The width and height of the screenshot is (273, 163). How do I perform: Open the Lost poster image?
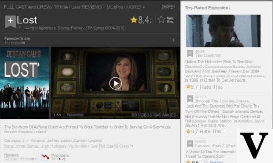pos(25,83)
